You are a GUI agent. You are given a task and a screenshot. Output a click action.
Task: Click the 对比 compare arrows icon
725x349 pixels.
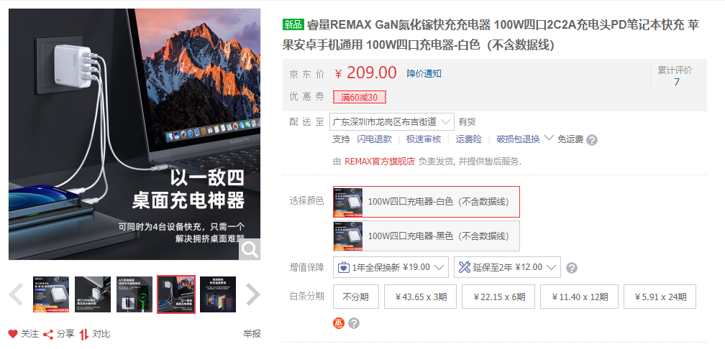(x=83, y=334)
